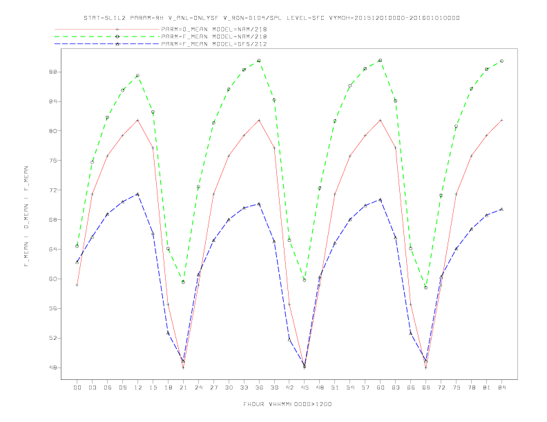Click the x-axis tick label 39
Viewport: 547px width, 422px height.
coord(274,388)
